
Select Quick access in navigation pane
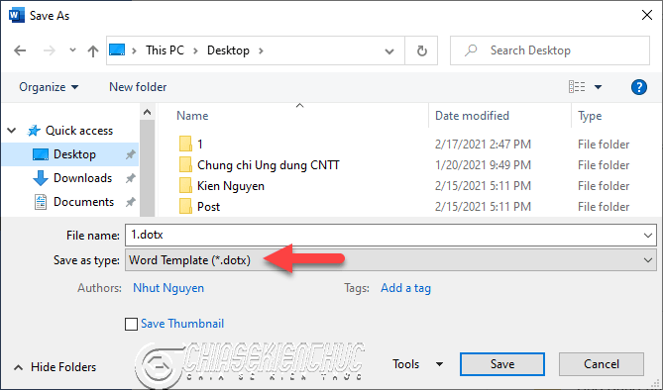(79, 131)
